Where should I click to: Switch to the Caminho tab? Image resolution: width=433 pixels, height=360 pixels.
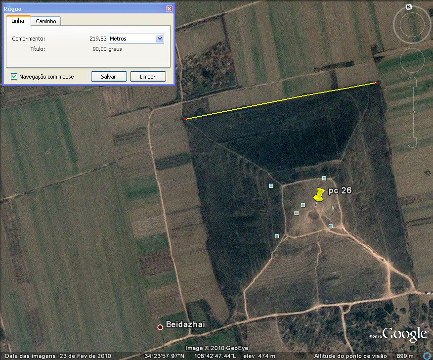tap(46, 21)
